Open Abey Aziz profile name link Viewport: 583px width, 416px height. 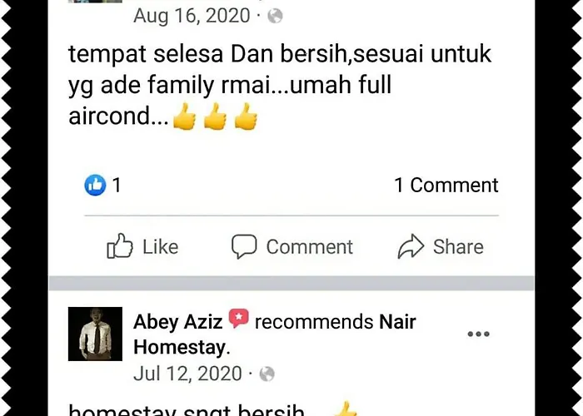click(x=177, y=322)
